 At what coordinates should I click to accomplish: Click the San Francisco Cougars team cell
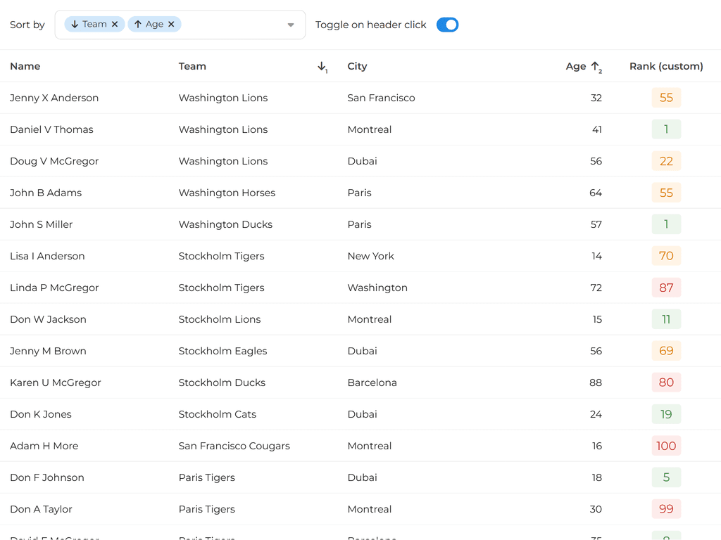tap(234, 446)
